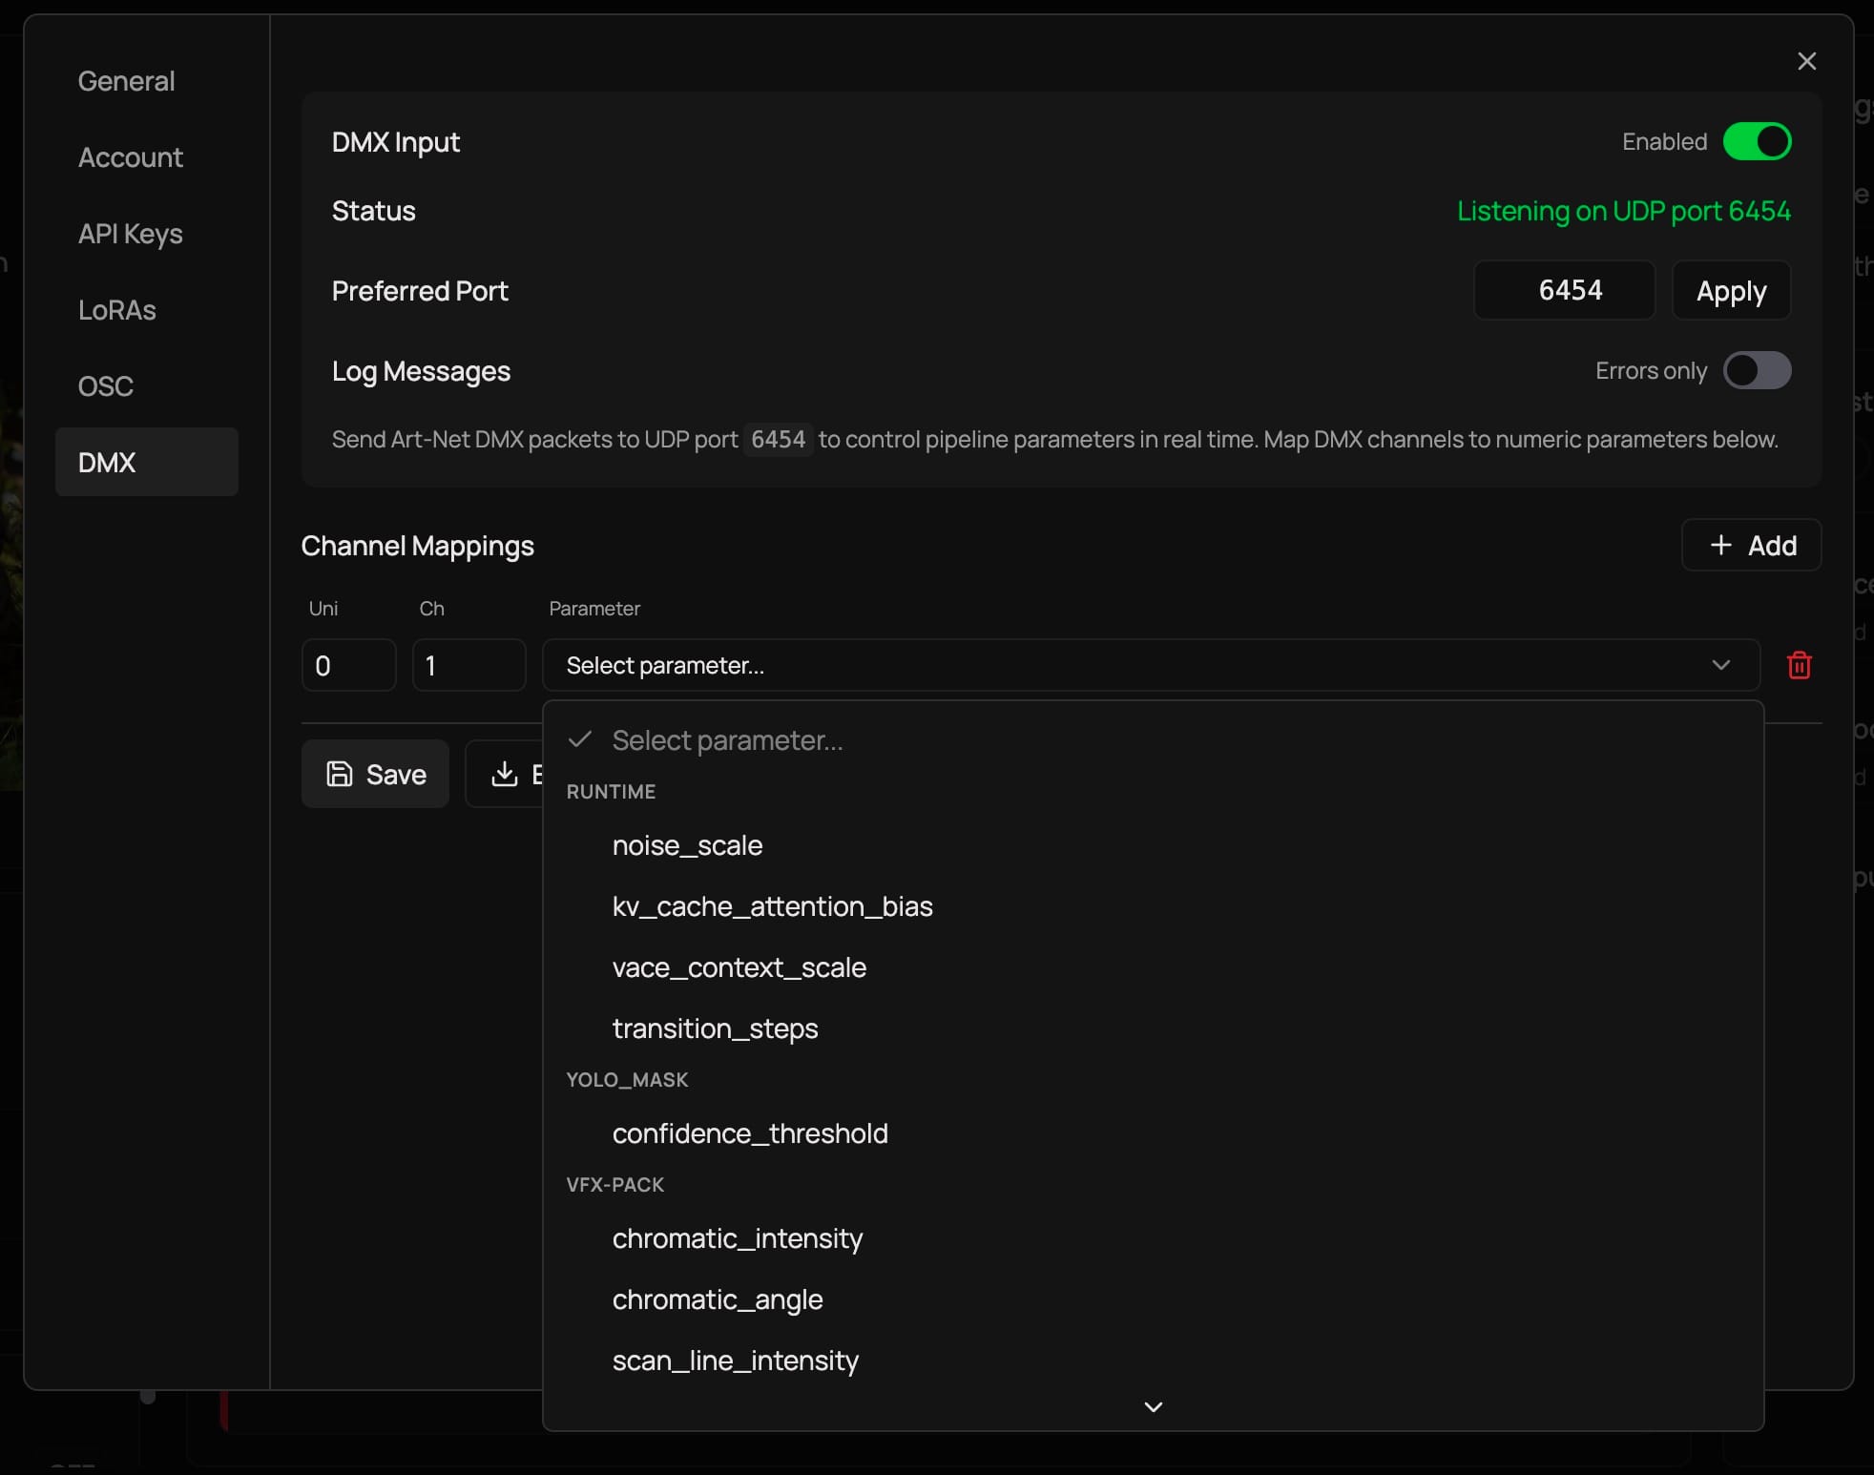
Task: Open the API Keys tab
Action: [x=131, y=234]
